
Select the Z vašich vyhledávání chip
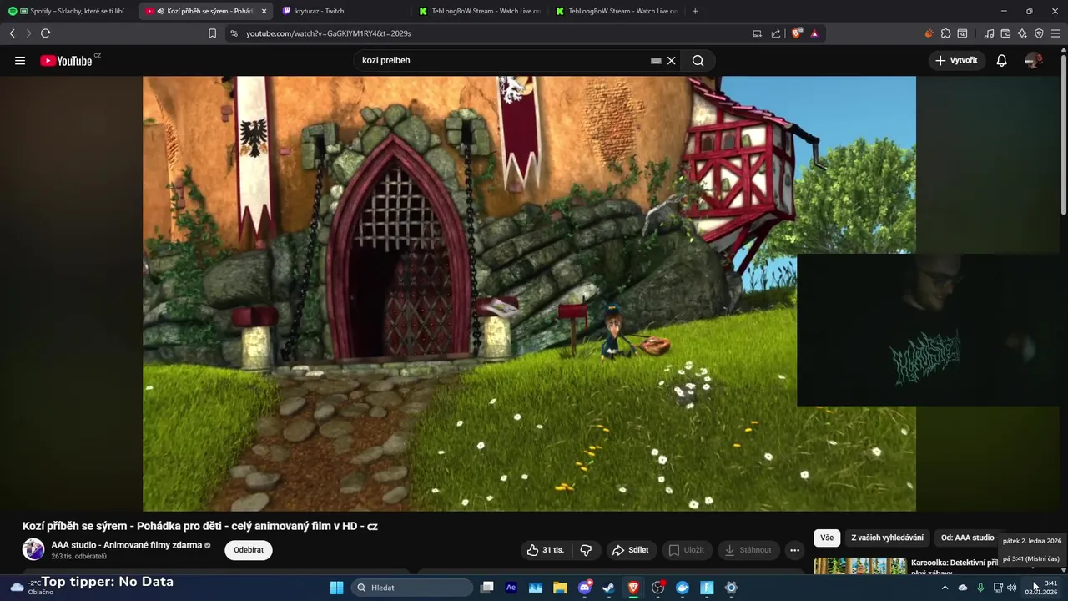click(887, 538)
